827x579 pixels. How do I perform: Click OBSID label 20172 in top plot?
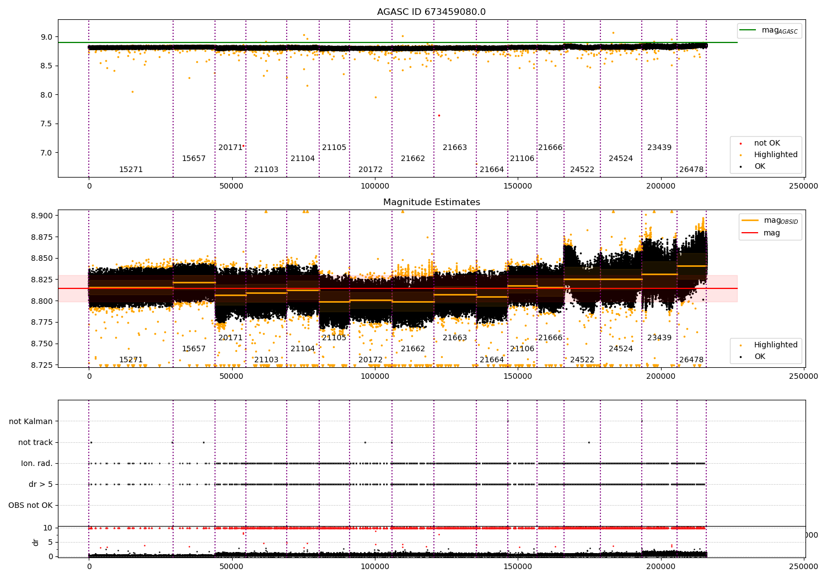[370, 169]
